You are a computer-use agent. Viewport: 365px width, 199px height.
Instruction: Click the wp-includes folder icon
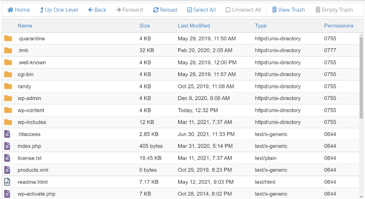[x=8, y=122]
